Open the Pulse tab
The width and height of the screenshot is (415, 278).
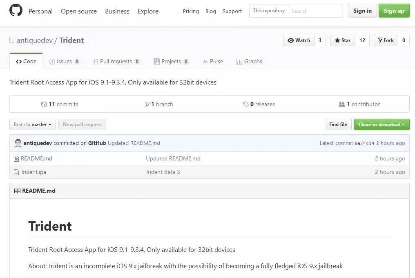coord(213,62)
